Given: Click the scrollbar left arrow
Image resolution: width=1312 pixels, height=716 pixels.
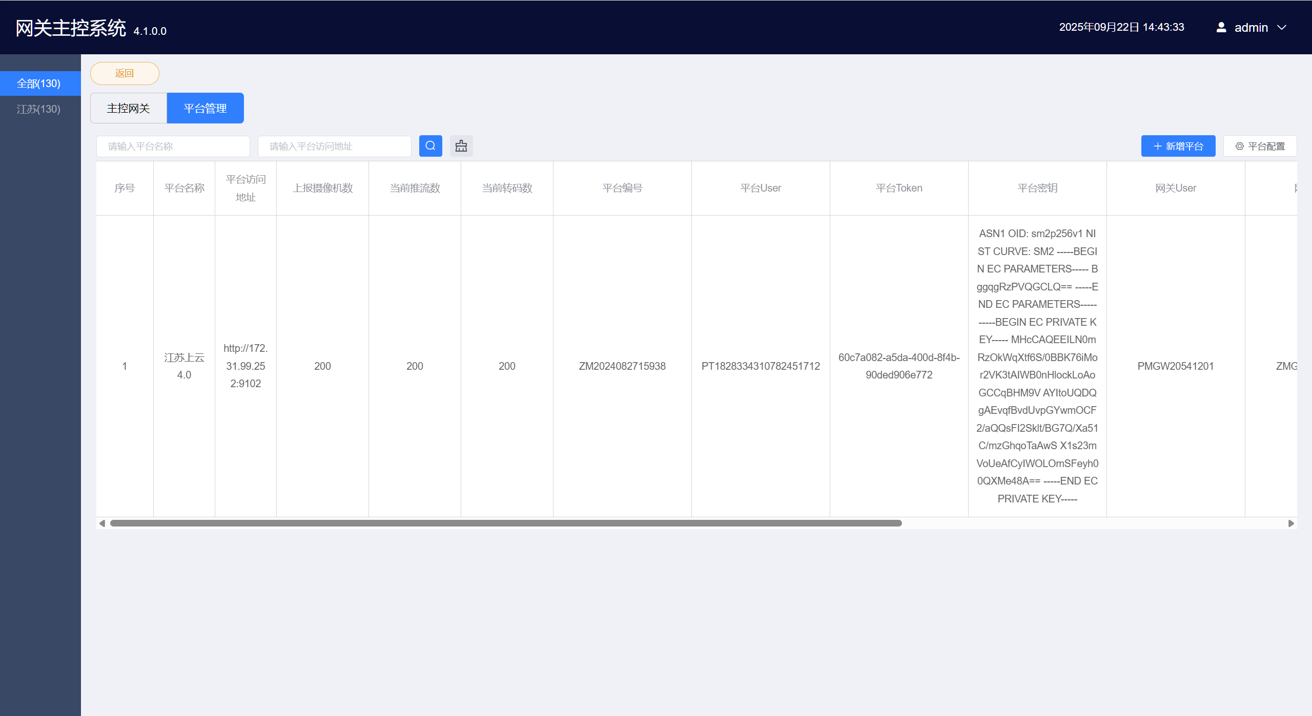Looking at the screenshot, I should pos(102,523).
